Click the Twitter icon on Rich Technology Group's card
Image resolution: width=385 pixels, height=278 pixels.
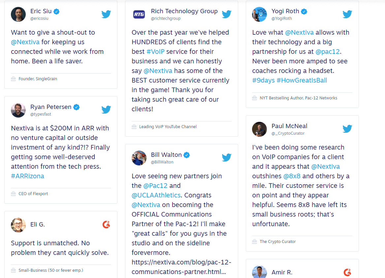[227, 14]
